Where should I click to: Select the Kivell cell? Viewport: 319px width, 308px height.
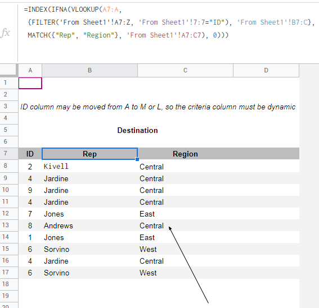click(89, 167)
